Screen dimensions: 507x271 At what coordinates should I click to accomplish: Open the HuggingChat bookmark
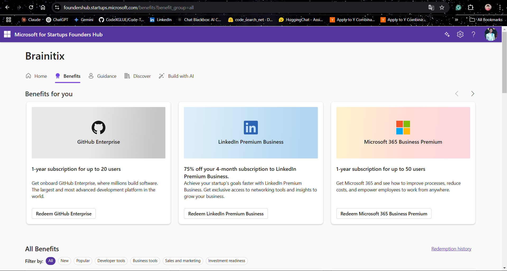click(x=301, y=20)
